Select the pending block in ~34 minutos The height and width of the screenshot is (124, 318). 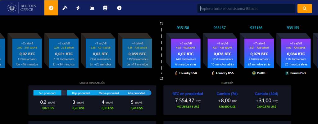64,53
